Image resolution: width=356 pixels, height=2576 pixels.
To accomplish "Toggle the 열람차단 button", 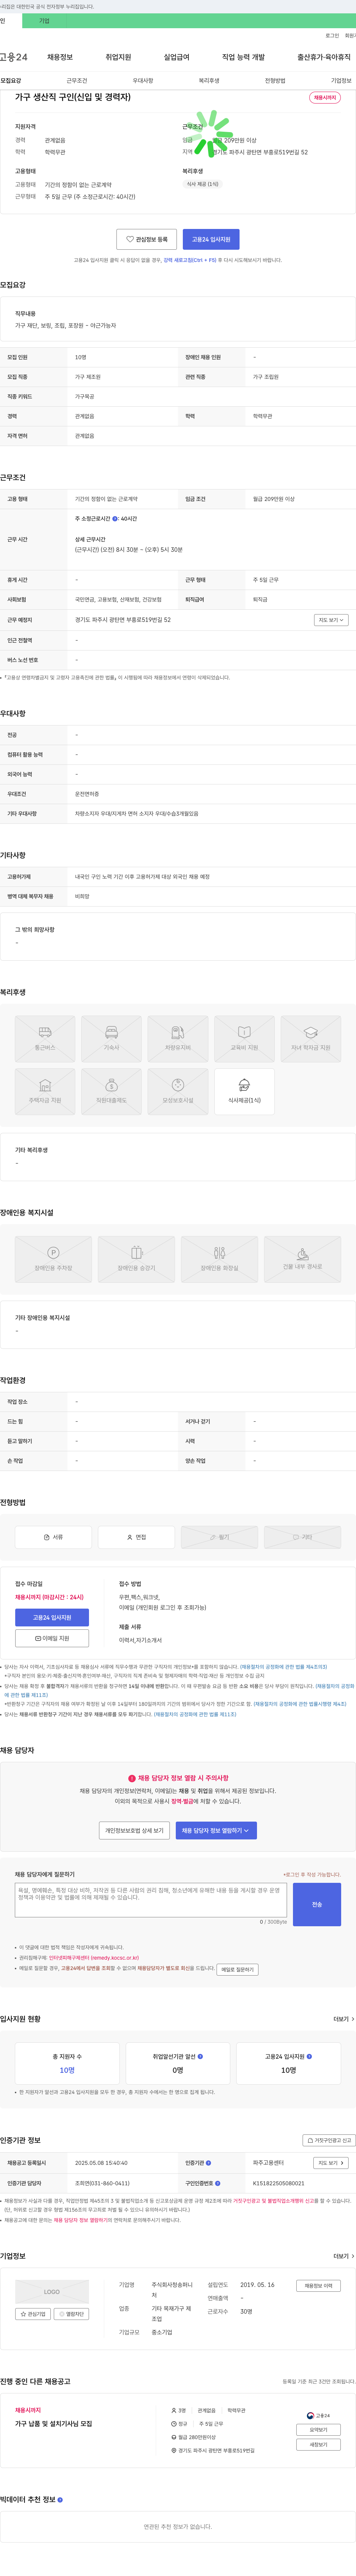I will point(71,2314).
